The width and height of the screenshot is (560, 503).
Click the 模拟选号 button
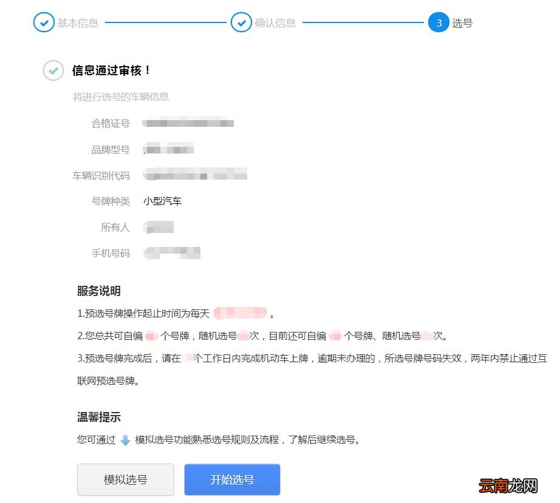click(x=125, y=479)
